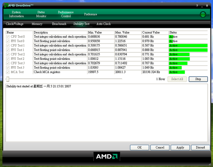
Task: Click the '0.888 Hz' current value
Action: pos(148,50)
